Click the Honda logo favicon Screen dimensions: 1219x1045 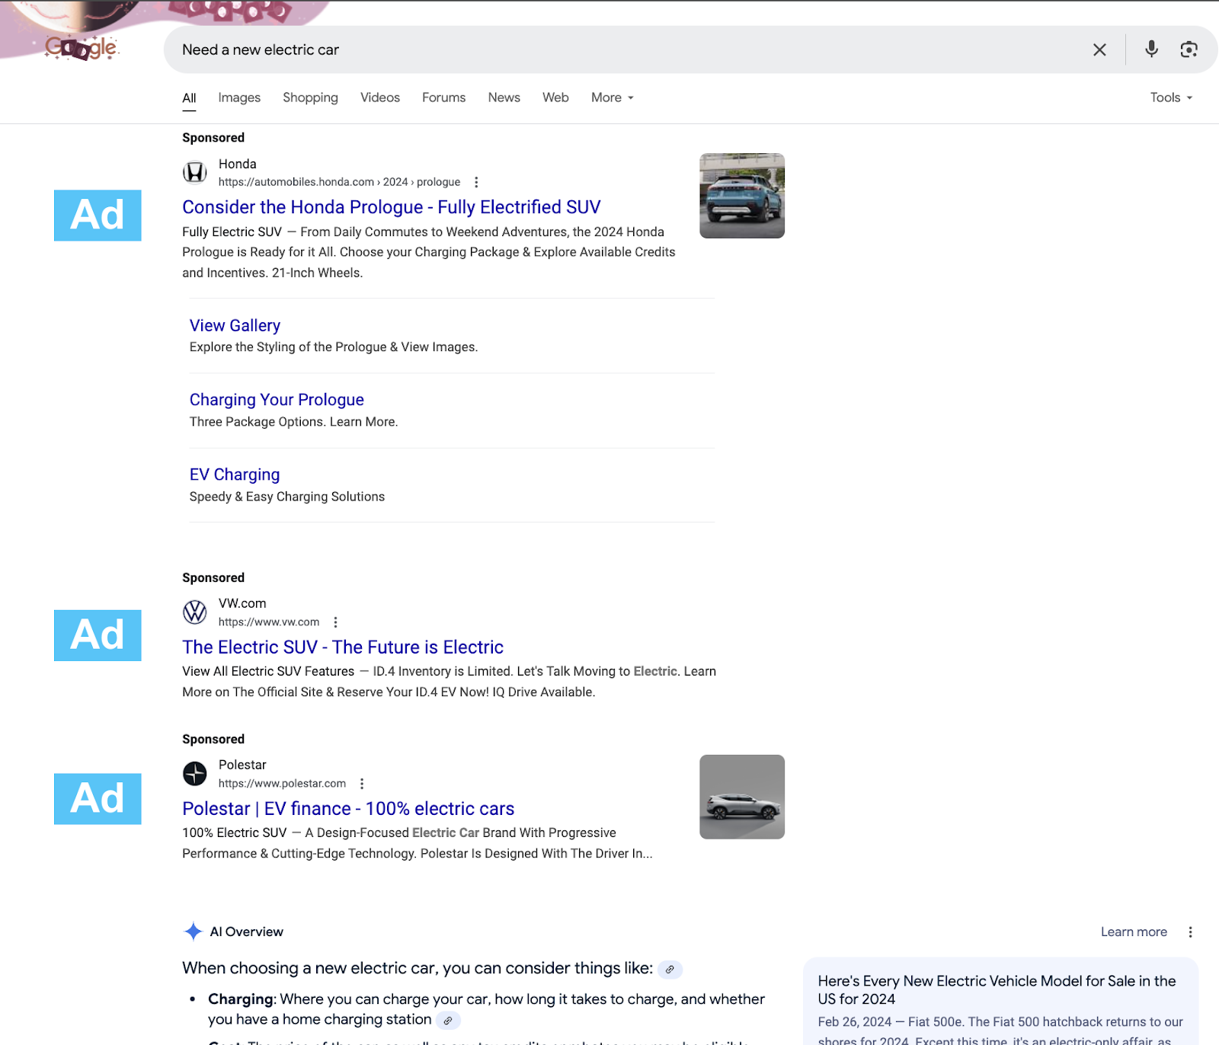coord(195,173)
